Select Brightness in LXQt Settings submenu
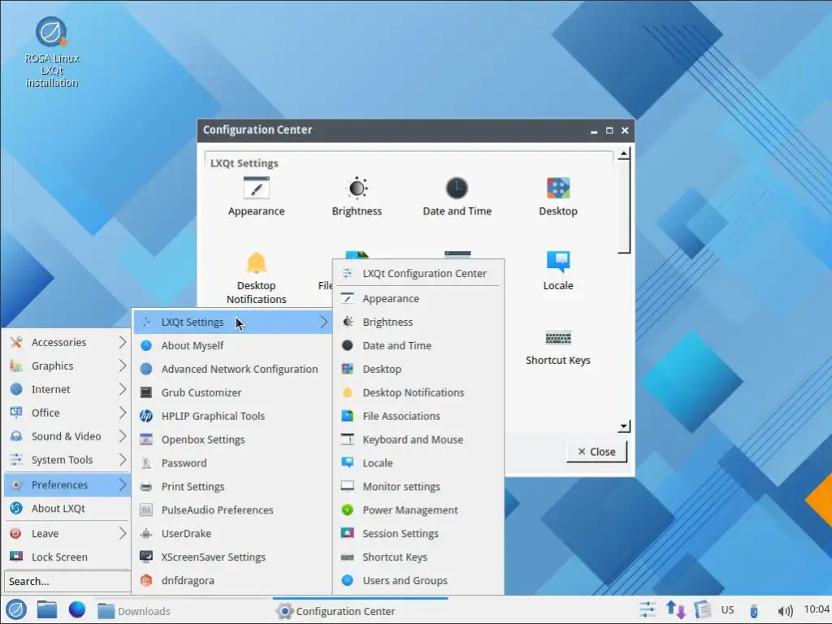This screenshot has width=832, height=624. 418,322
